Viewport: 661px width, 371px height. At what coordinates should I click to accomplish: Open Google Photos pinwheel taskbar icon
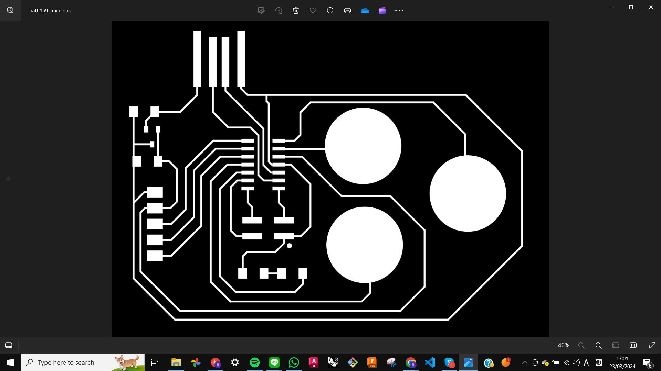click(196, 362)
